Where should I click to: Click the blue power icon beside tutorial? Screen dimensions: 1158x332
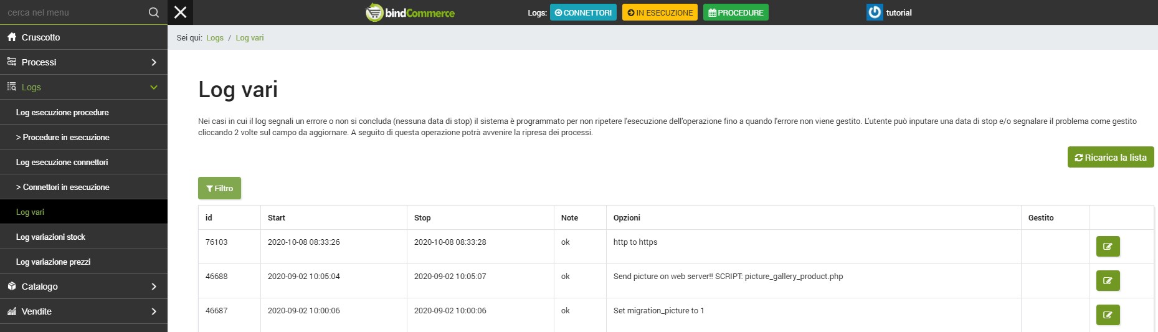875,12
